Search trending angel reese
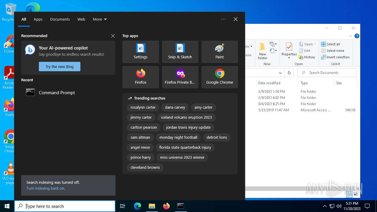377x212 pixels. tap(140, 148)
